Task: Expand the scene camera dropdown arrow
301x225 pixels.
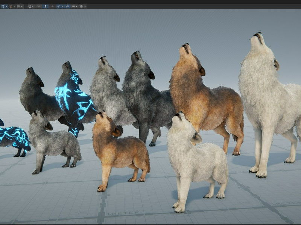Action: pyautogui.click(x=77, y=6)
